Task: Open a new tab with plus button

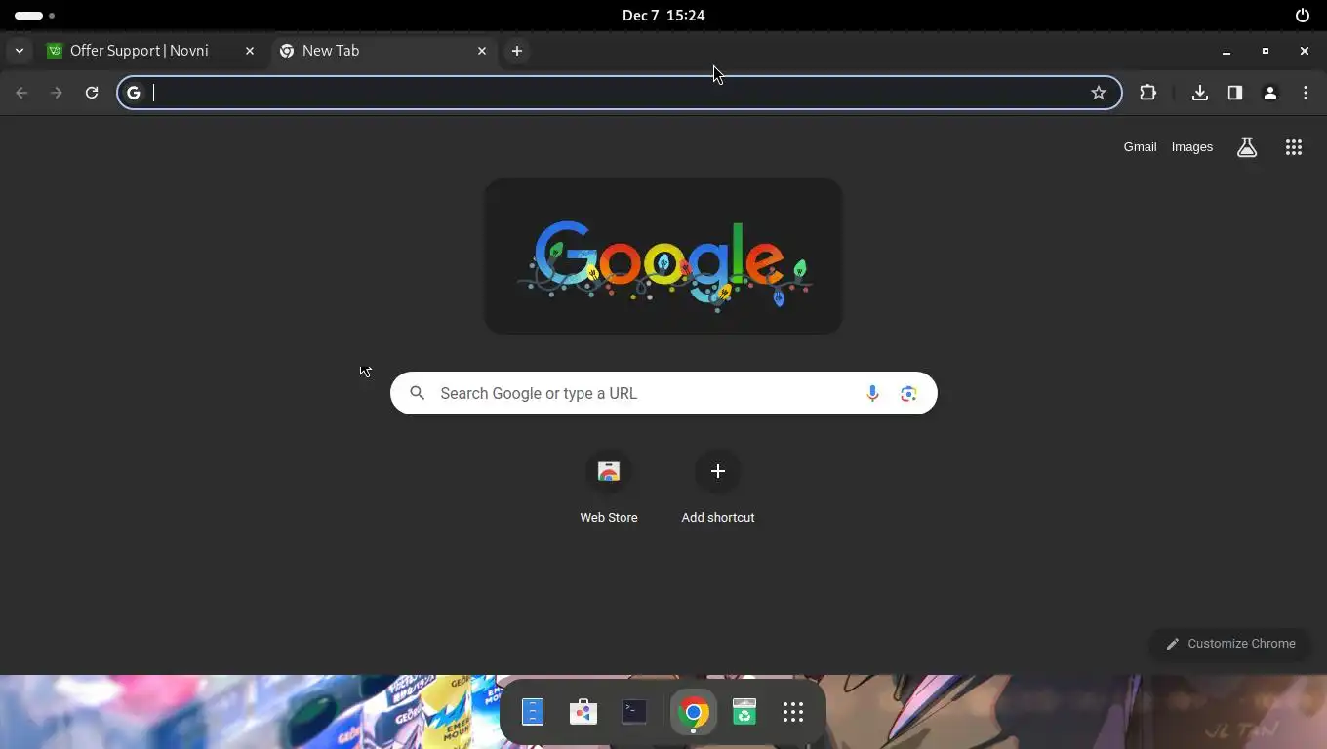Action: (517, 51)
